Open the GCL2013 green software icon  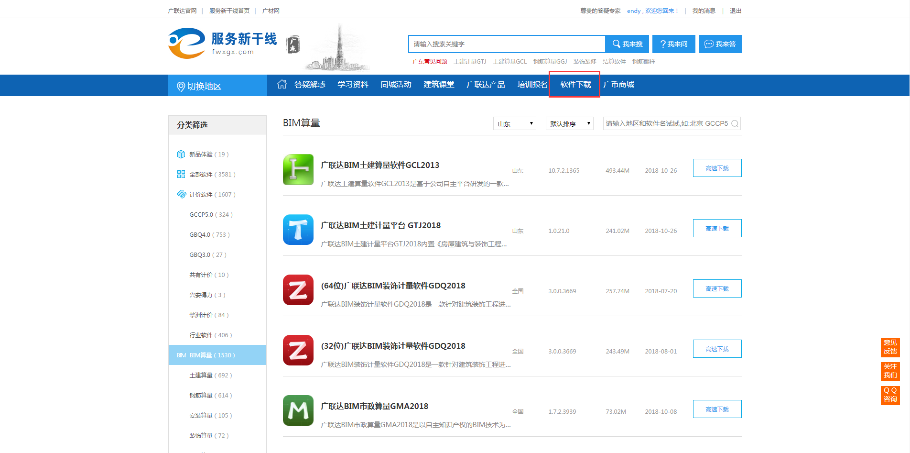coord(298,169)
